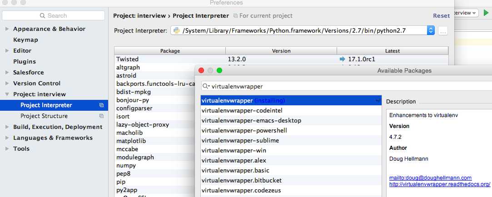Expand the Tools settings section
This screenshot has width=492, height=197.
pos(7,149)
